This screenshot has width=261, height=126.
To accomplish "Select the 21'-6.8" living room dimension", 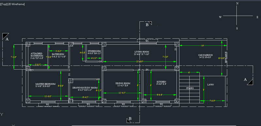I will [140, 62].
